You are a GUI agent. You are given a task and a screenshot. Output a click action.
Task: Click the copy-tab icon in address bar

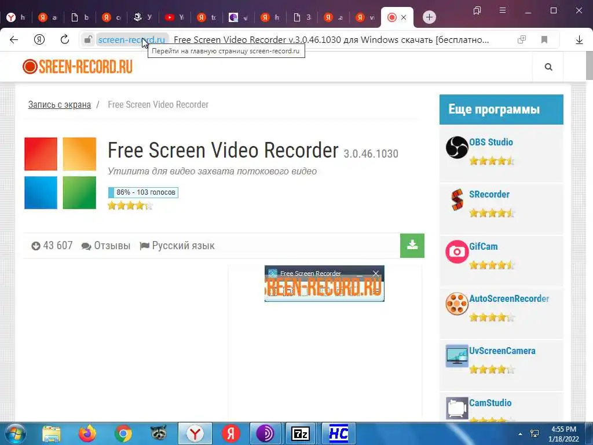point(522,39)
